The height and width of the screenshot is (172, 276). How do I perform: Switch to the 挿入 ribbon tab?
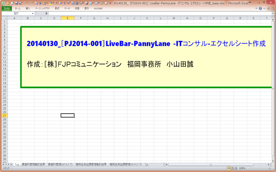pos(28,8)
